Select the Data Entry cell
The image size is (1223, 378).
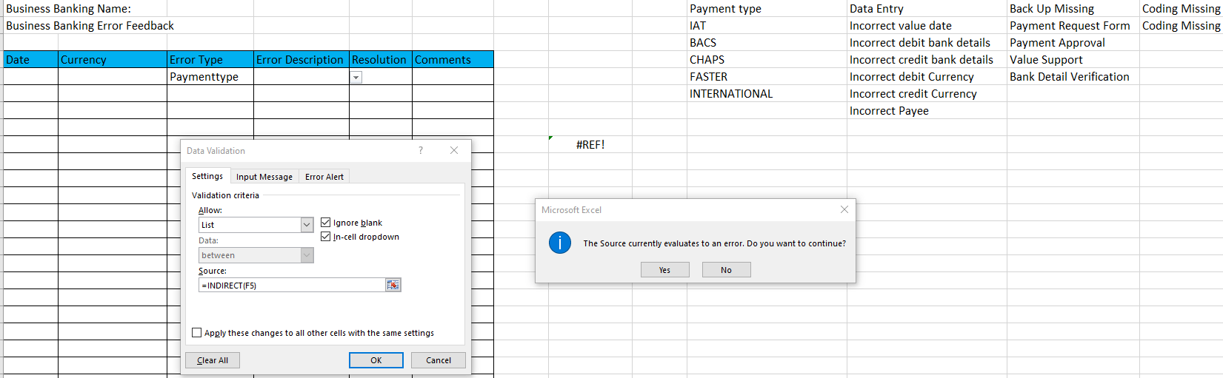[927, 8]
